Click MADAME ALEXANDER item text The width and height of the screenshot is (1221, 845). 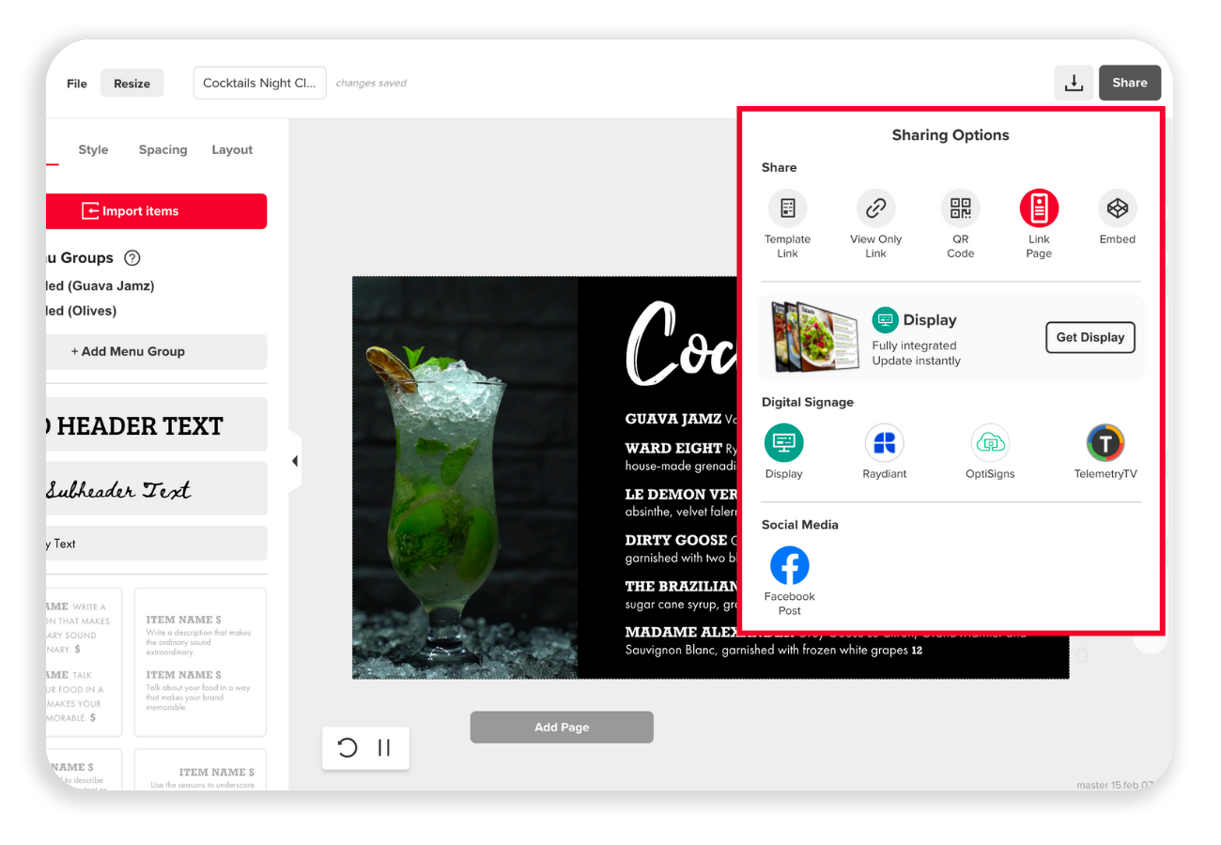click(710, 632)
